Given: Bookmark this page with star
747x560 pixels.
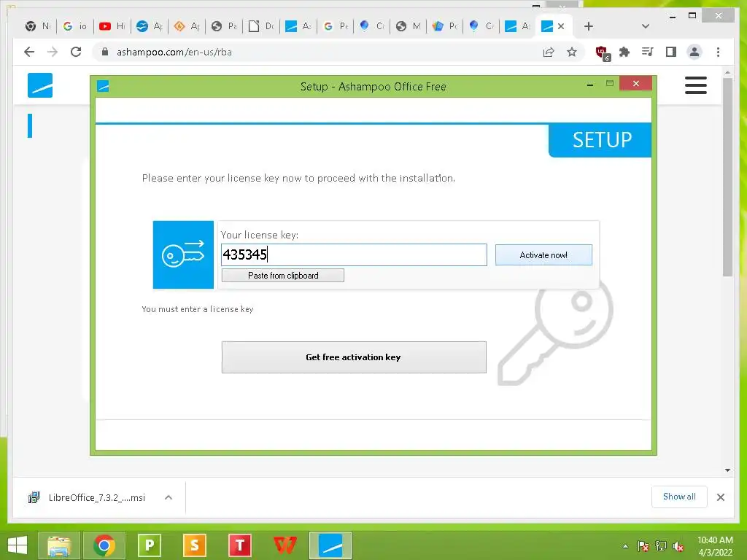Looking at the screenshot, I should [x=572, y=52].
